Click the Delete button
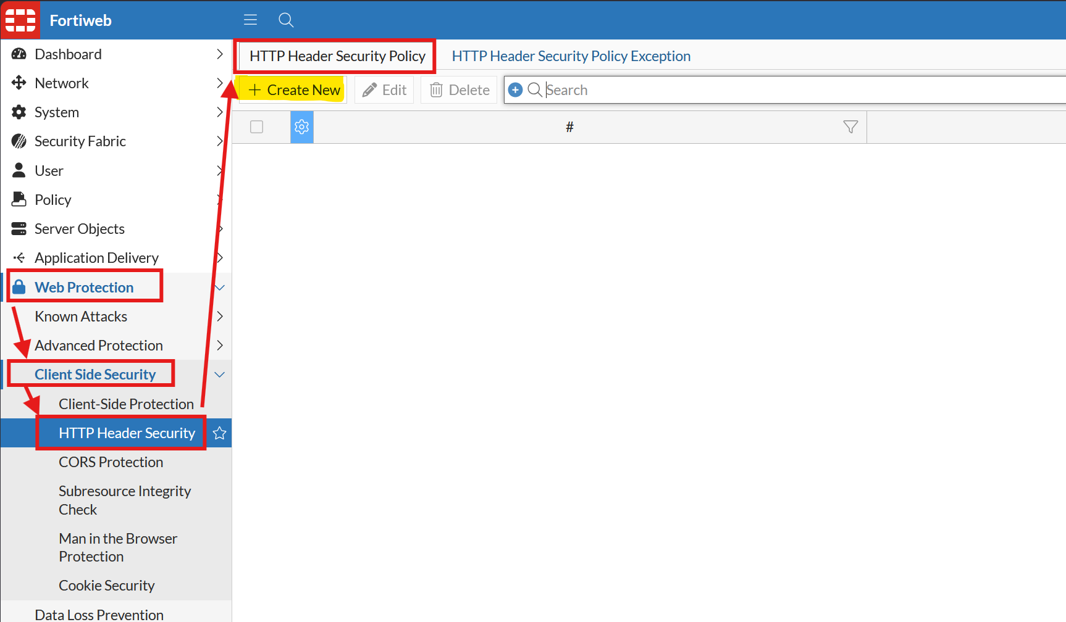The image size is (1066, 622). (460, 90)
